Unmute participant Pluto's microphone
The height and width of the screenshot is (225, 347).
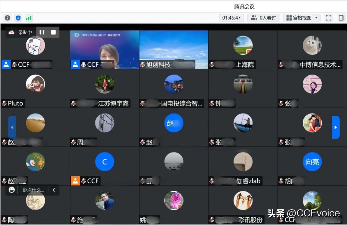point(4,103)
